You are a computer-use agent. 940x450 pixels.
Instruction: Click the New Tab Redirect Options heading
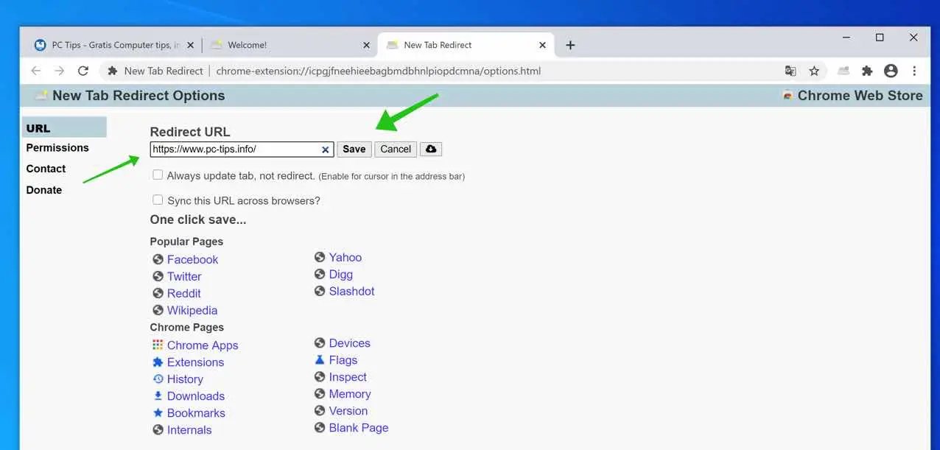tap(138, 95)
